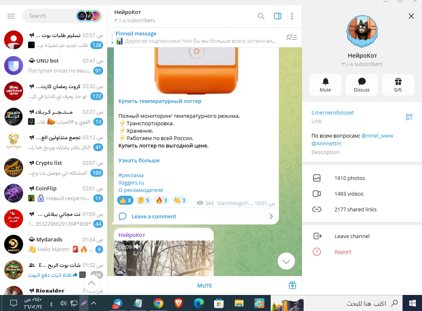Expand comments via right chevron arrow

(x=271, y=216)
